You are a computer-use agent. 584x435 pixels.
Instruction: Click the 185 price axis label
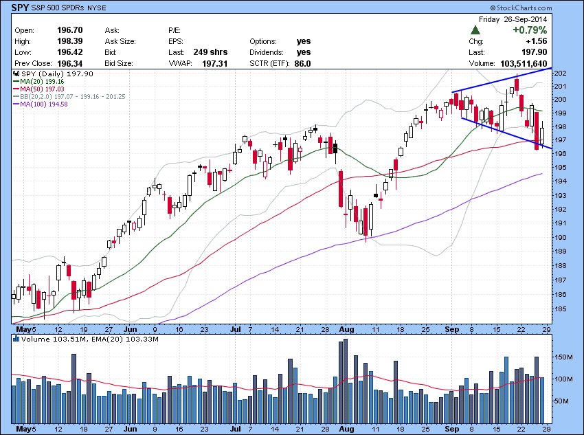tap(561, 309)
